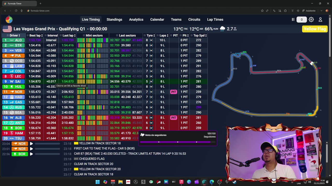Open Steam from the taskbar
This screenshot has height=186, width=332.
[235, 182]
